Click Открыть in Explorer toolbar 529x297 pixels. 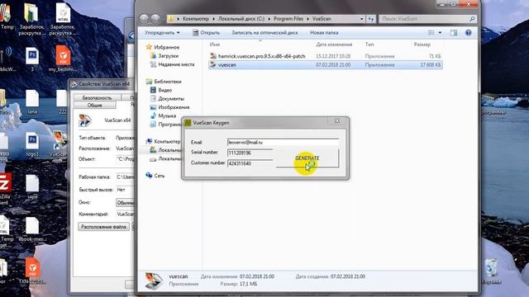pos(206,33)
